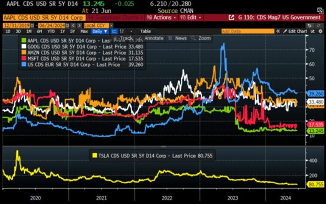326x204 pixels.
Task: Click MSFT CDS legend label
Action: click(x=85, y=59)
